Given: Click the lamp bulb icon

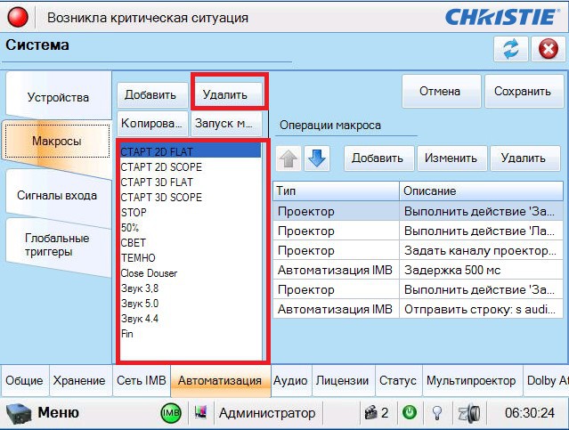Looking at the screenshot, I should (x=437, y=412).
